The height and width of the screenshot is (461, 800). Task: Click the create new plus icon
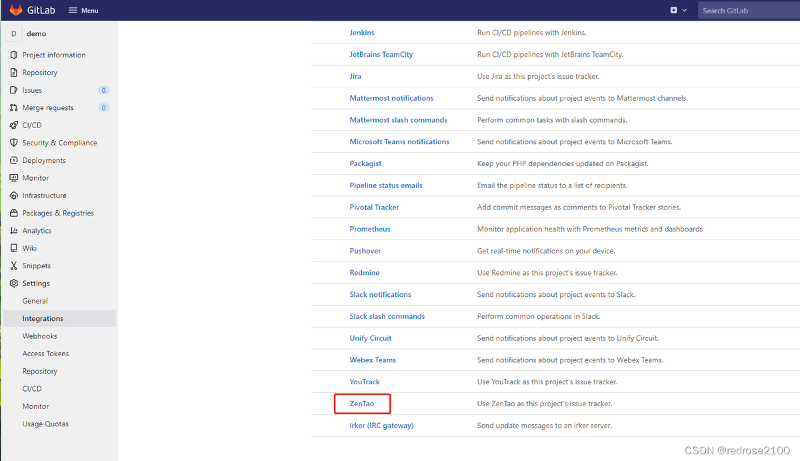point(674,11)
